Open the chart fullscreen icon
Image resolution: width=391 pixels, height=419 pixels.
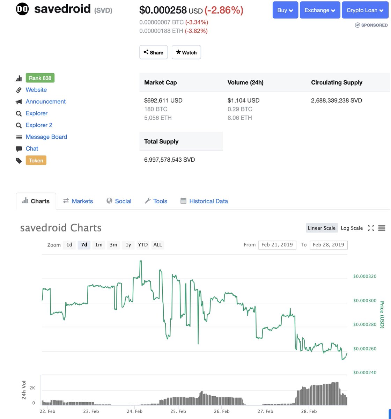point(371,228)
